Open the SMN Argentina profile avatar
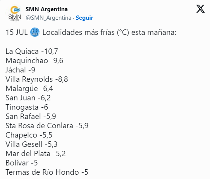The width and height of the screenshot is (210, 179). 15,13
